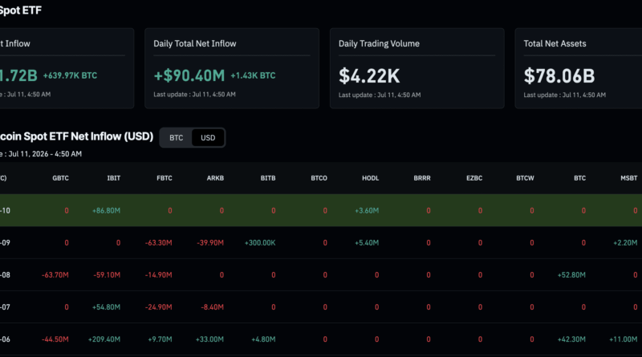
Task: Open the Daily Trading Volume card
Action: click(416, 68)
